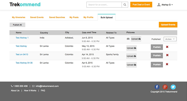187x101 pixels.
Task: Click the user avatar icon
Action: tap(159, 5)
